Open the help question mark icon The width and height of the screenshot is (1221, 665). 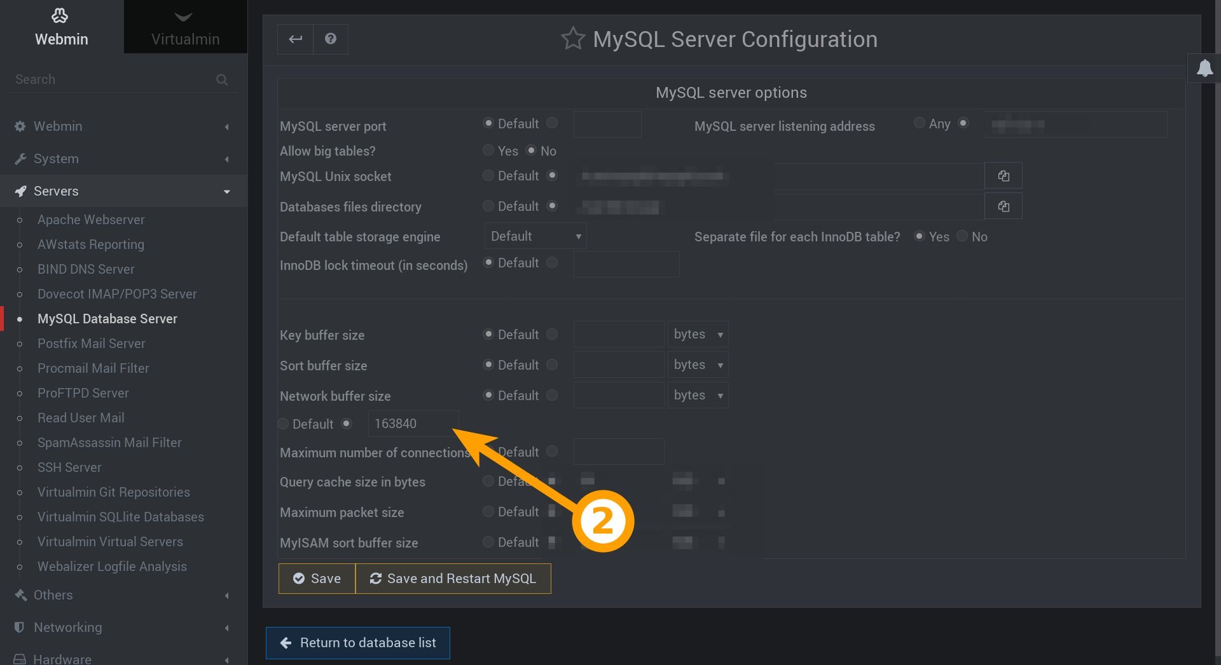(331, 39)
